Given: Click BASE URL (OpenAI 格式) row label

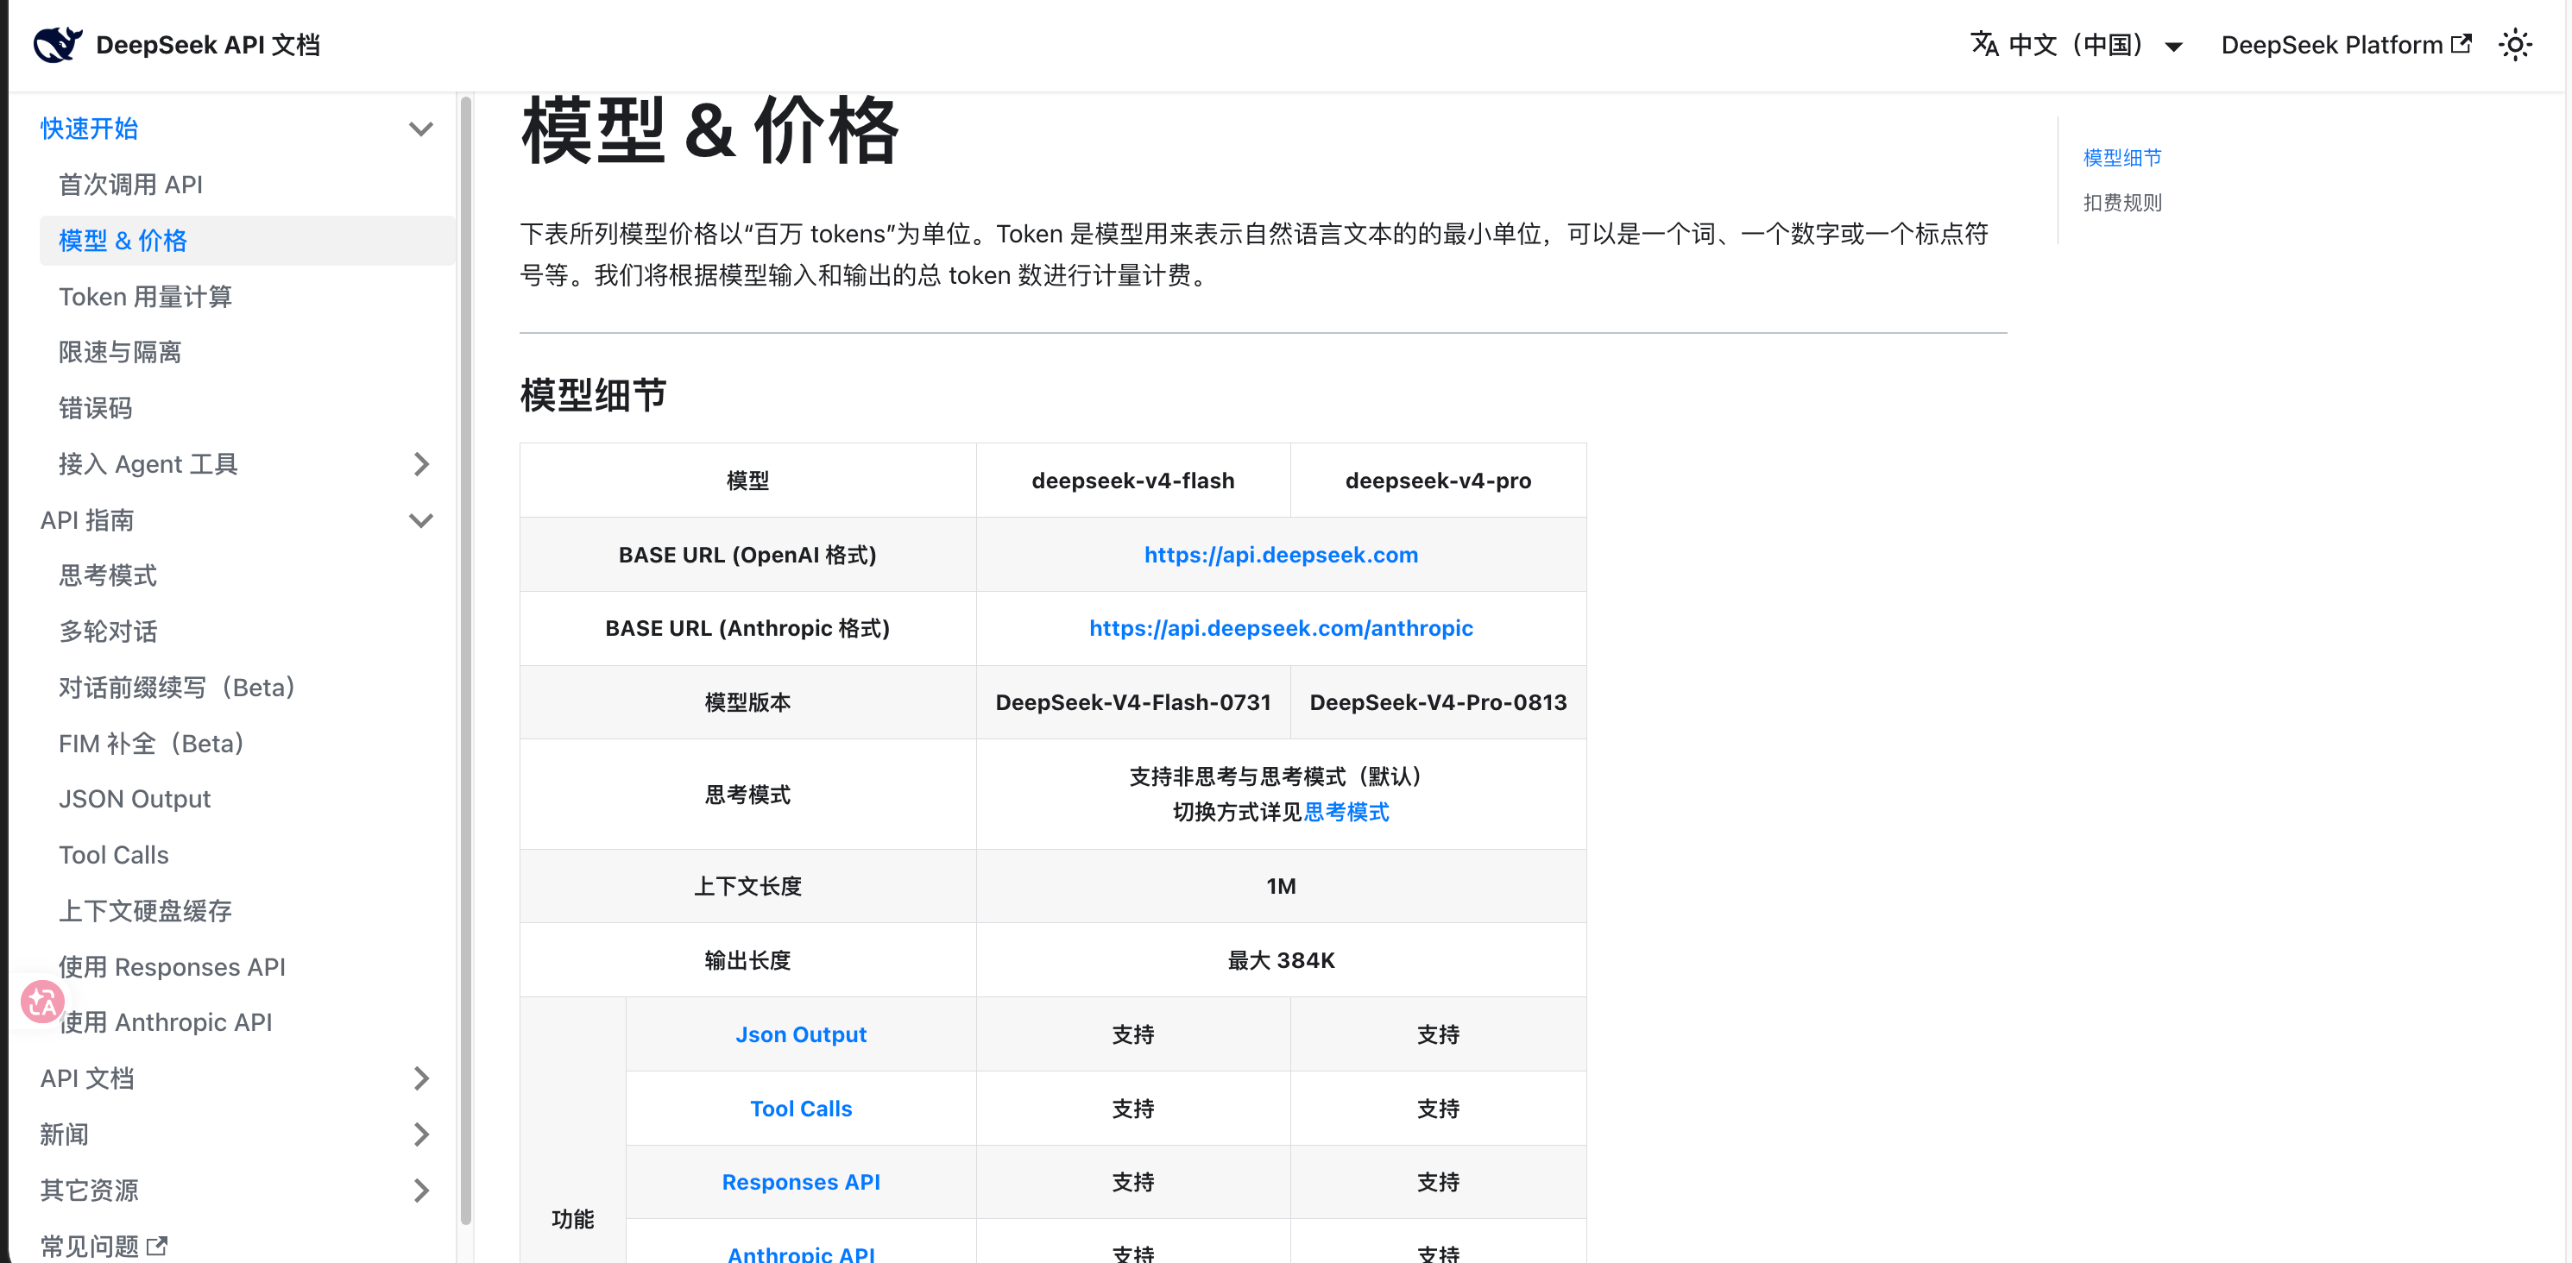Looking at the screenshot, I should [747, 555].
